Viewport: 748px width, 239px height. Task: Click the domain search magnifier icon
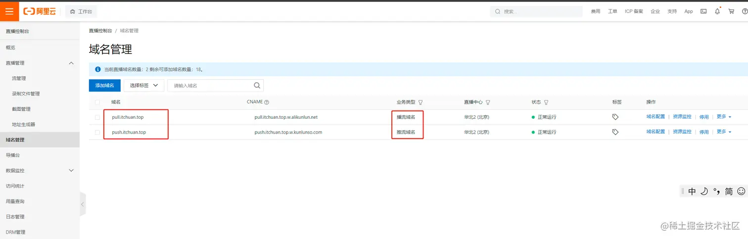coord(257,86)
